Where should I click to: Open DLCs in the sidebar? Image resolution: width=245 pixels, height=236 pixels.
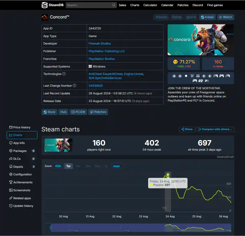[22, 159]
